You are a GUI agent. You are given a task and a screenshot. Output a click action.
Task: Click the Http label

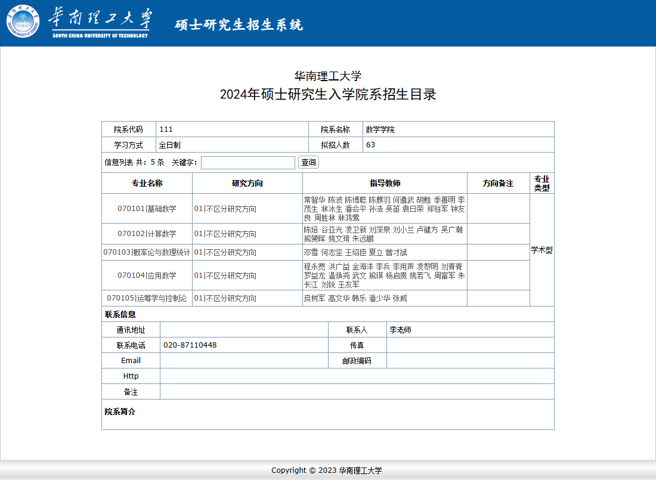point(131,376)
